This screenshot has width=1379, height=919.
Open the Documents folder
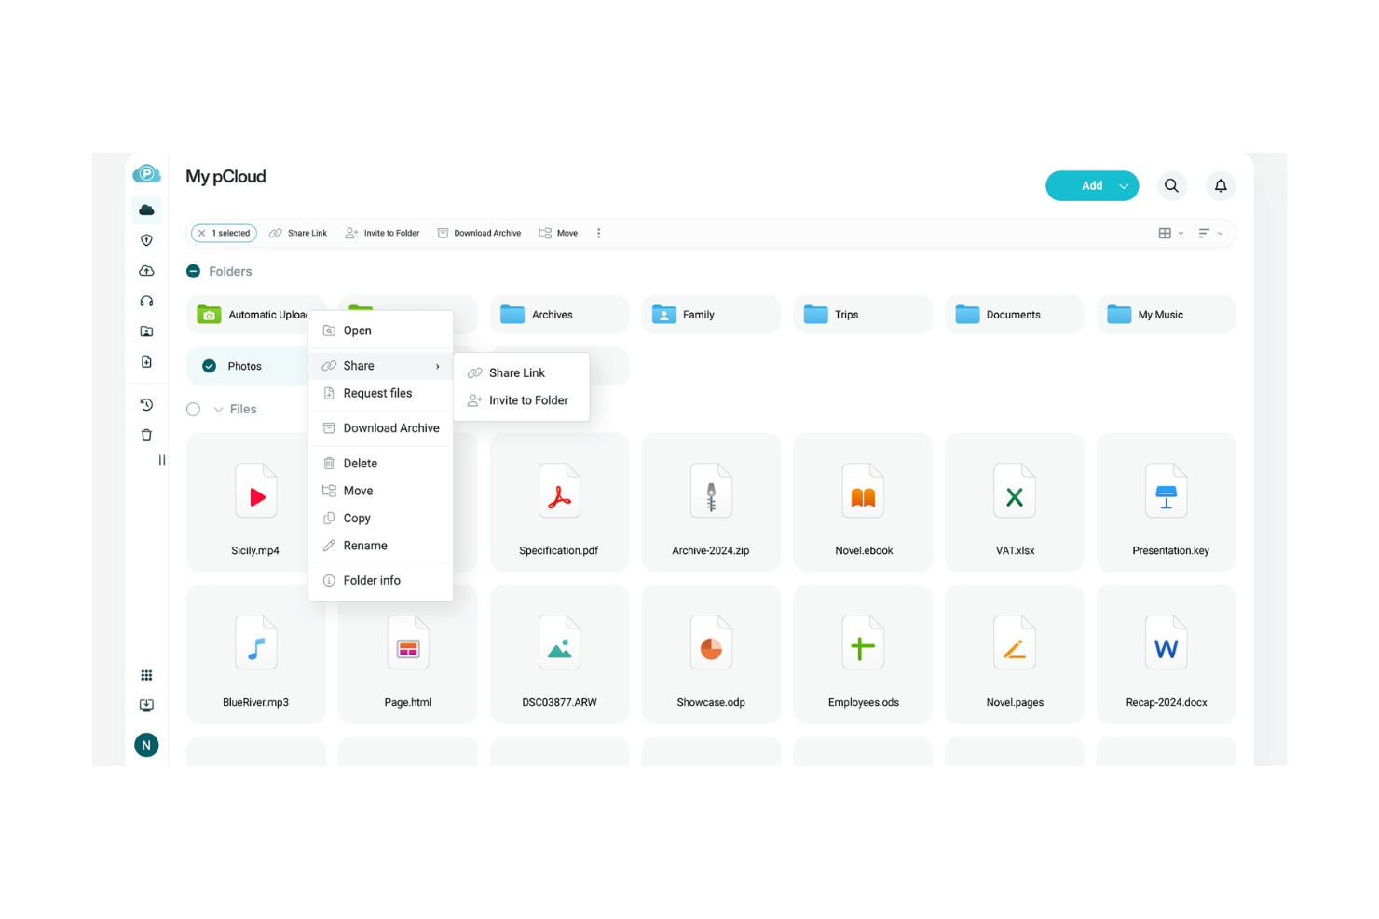coord(1015,315)
